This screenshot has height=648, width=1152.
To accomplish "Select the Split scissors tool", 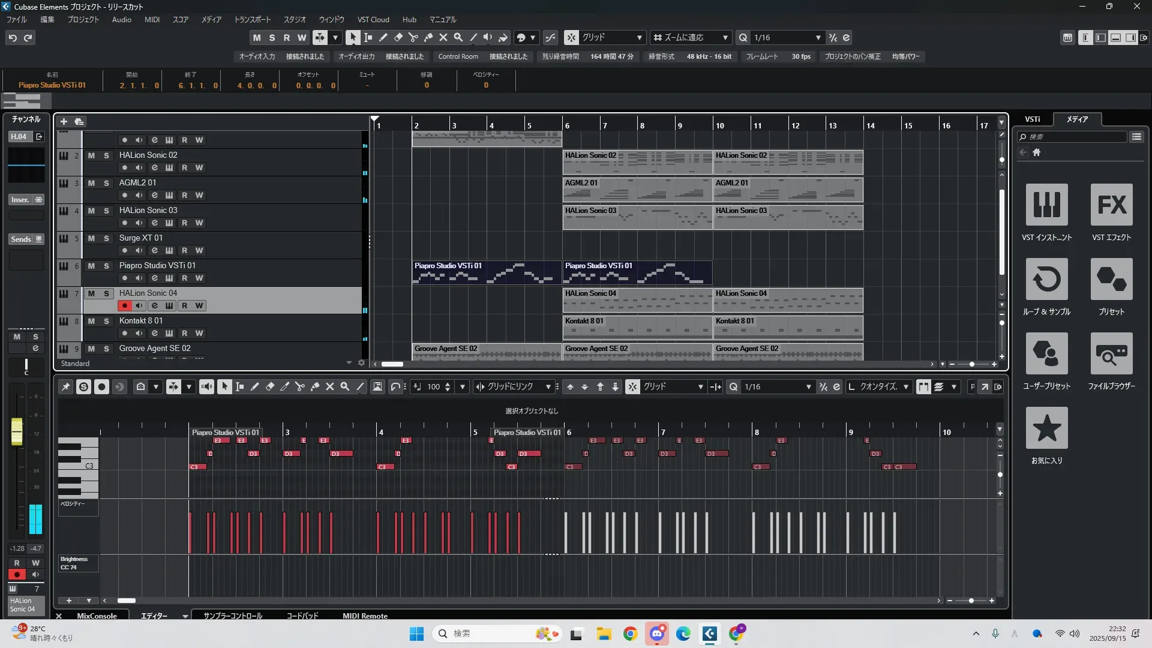I will (413, 37).
